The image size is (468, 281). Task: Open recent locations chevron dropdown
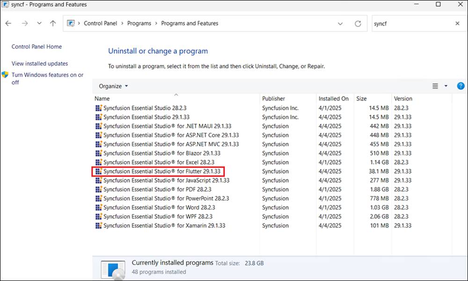click(x=39, y=23)
